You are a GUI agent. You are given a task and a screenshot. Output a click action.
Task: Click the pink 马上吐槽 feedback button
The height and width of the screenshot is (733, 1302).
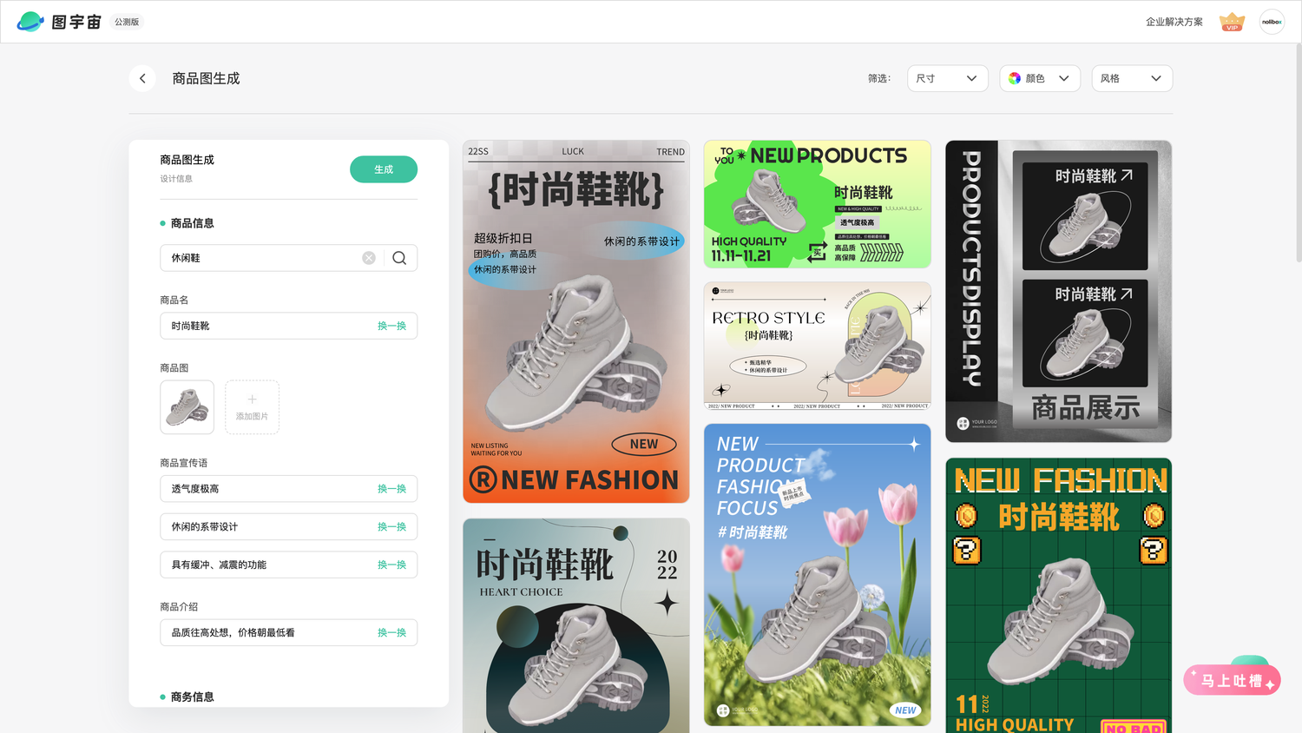click(1232, 680)
